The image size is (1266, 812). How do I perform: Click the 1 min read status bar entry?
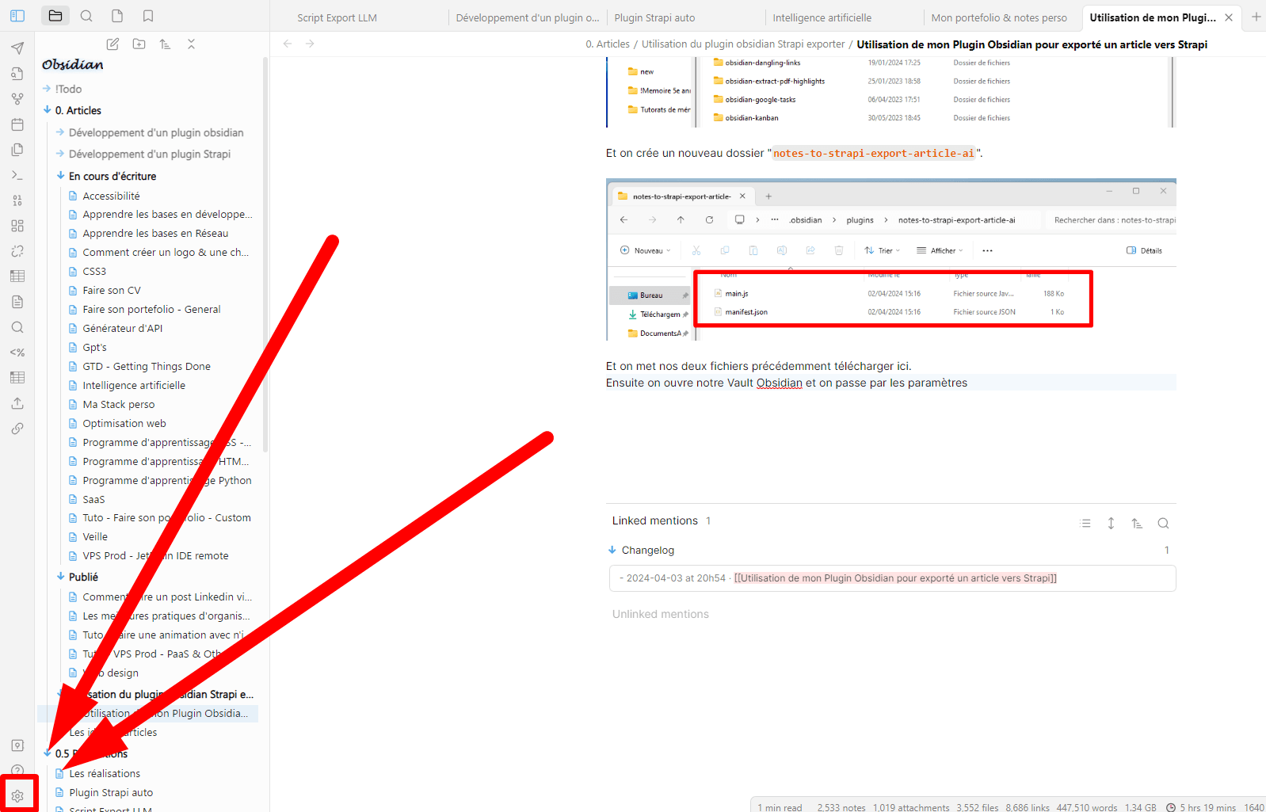(x=780, y=807)
